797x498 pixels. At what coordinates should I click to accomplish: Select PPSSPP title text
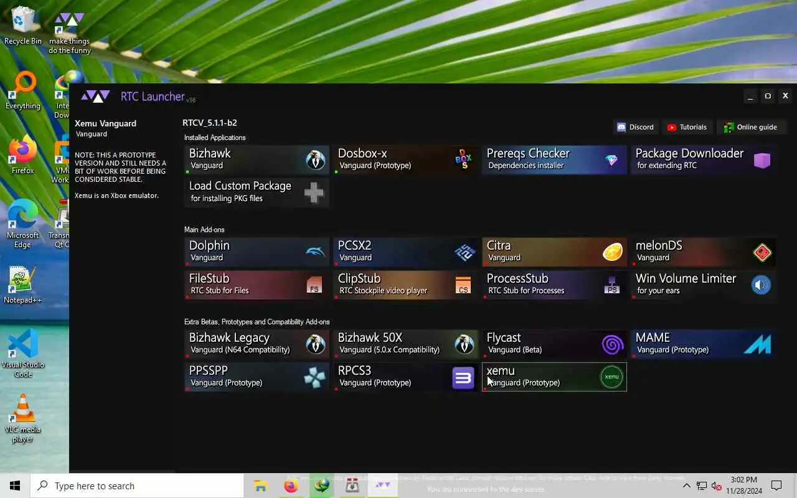click(x=209, y=370)
